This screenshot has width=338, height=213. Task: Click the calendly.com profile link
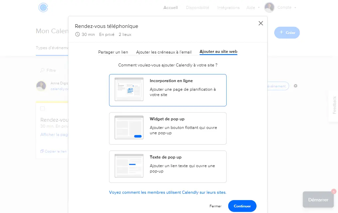(60, 89)
